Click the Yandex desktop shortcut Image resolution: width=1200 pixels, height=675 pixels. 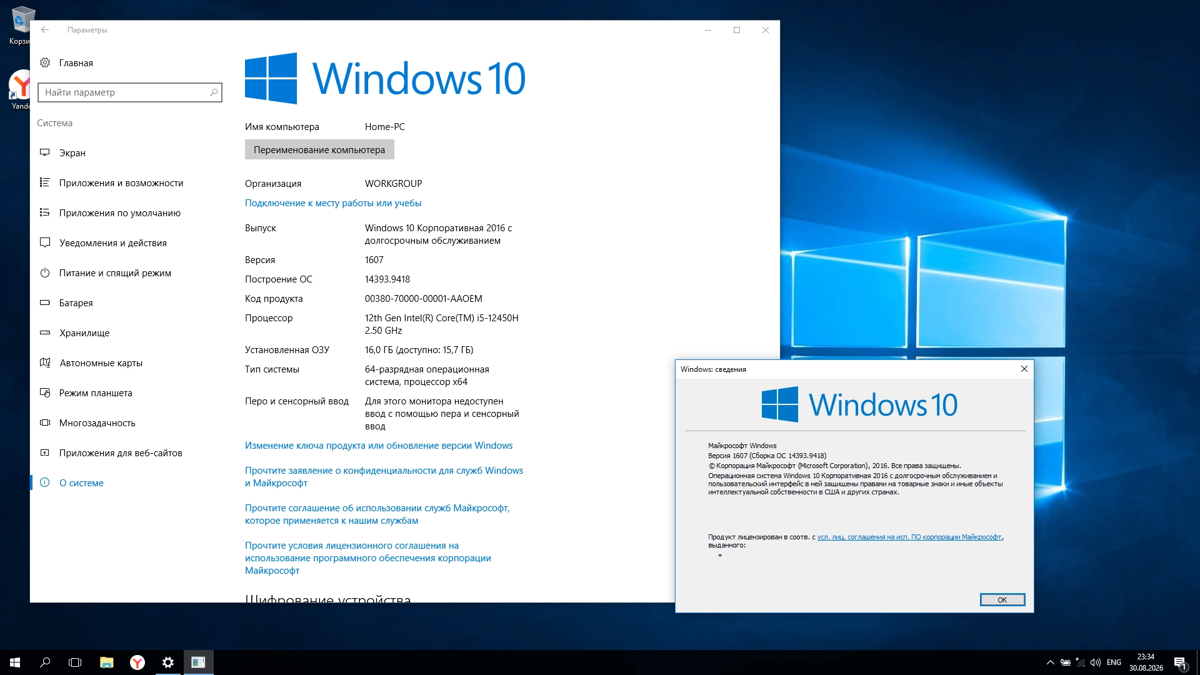pos(21,89)
